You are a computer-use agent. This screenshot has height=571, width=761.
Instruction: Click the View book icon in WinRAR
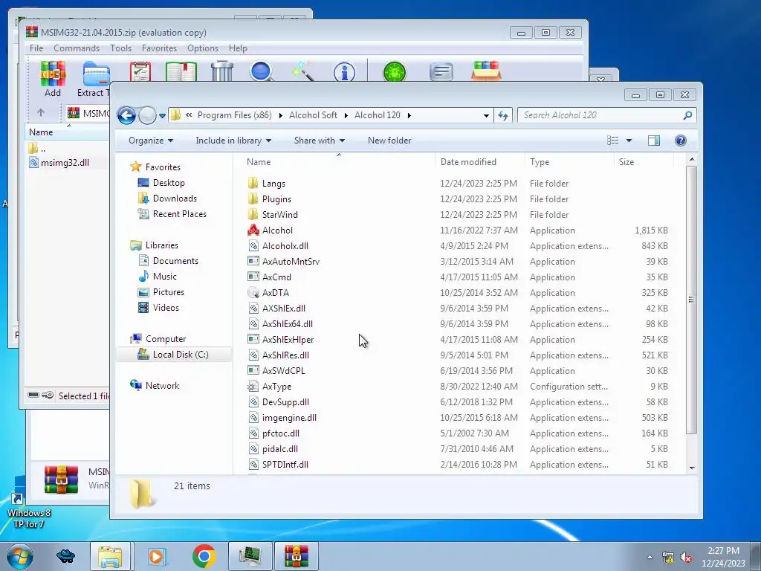click(x=181, y=71)
